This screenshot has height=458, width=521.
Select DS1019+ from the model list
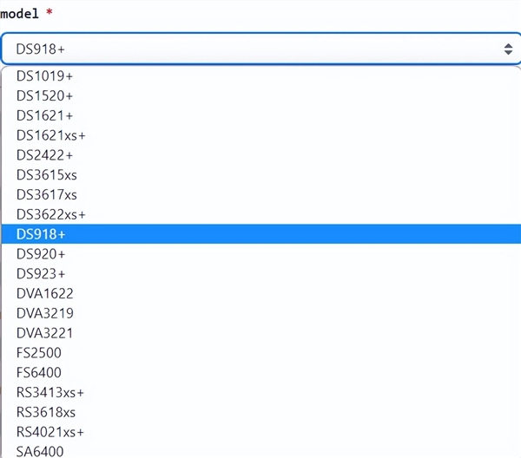click(261, 76)
